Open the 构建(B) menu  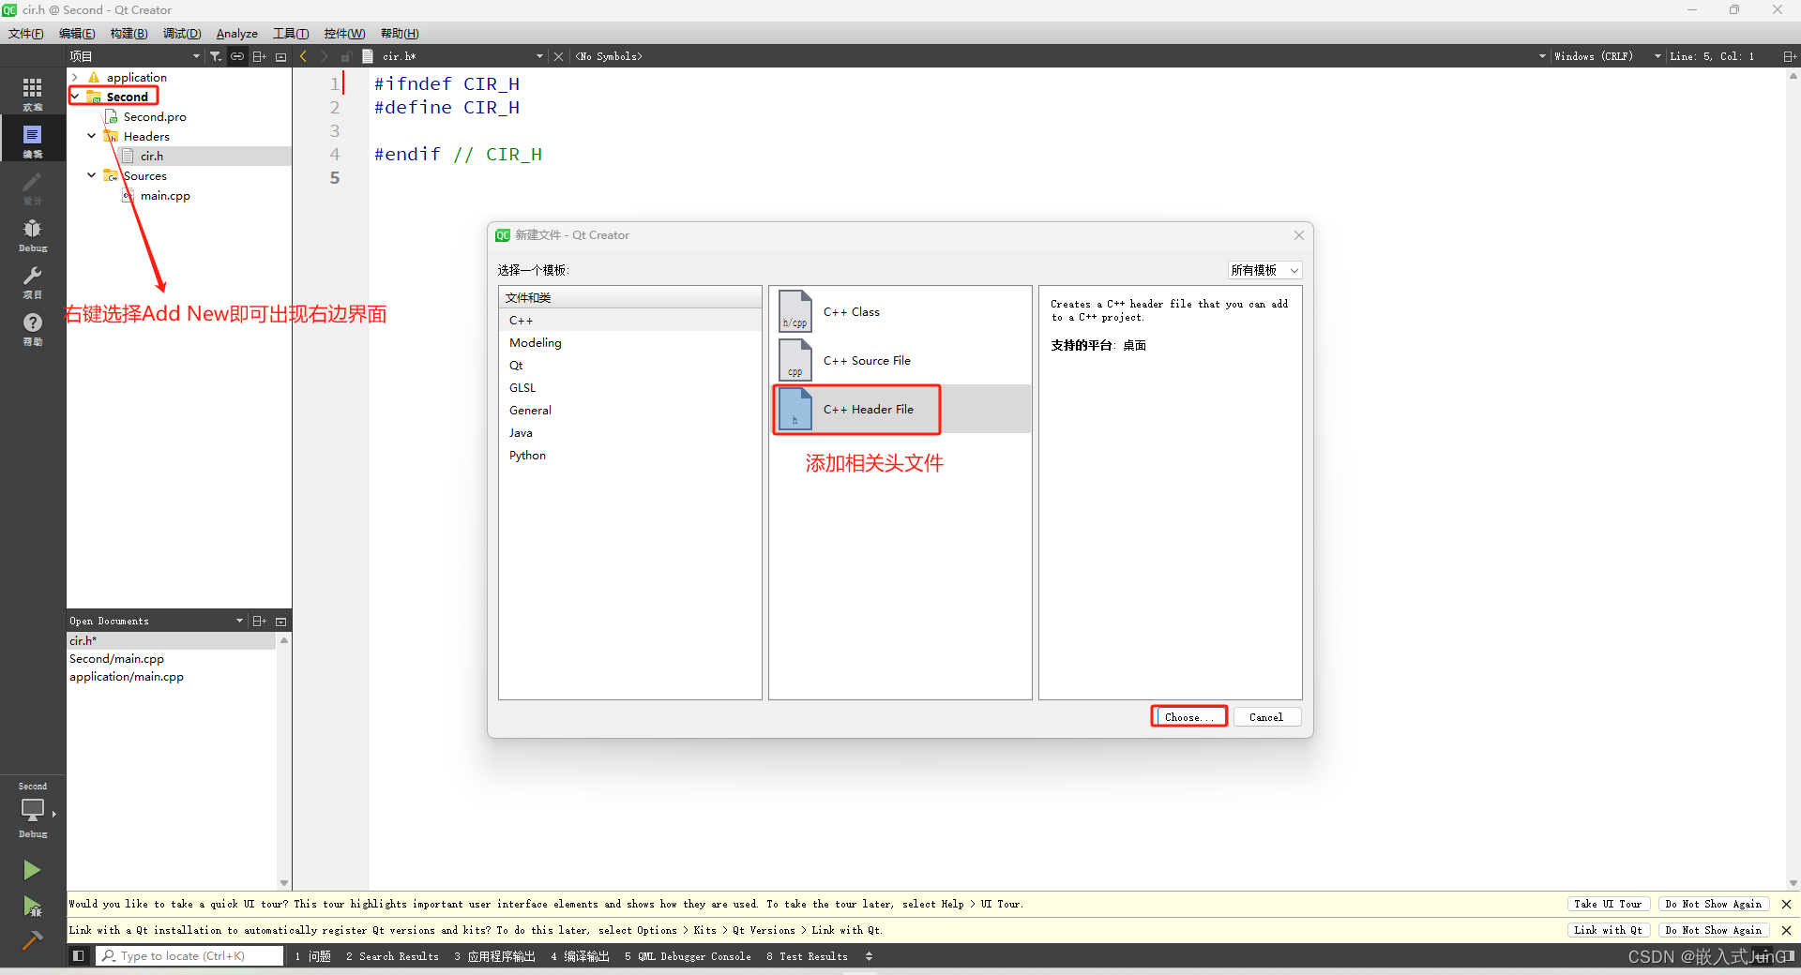pos(129,33)
